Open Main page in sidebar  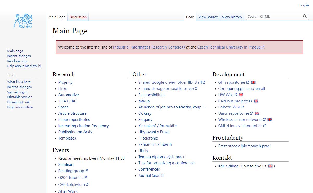click(x=15, y=51)
